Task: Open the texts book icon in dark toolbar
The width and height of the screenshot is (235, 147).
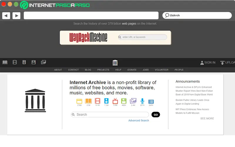Action: tap(5, 62)
